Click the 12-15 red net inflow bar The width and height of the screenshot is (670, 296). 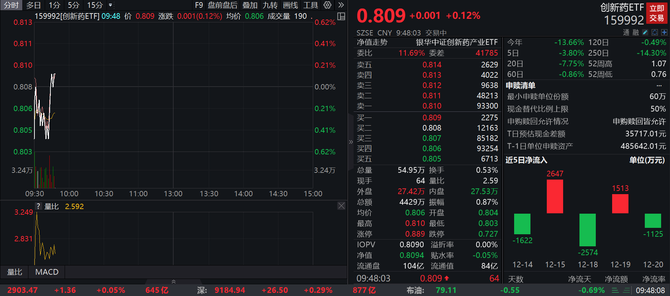(555, 196)
